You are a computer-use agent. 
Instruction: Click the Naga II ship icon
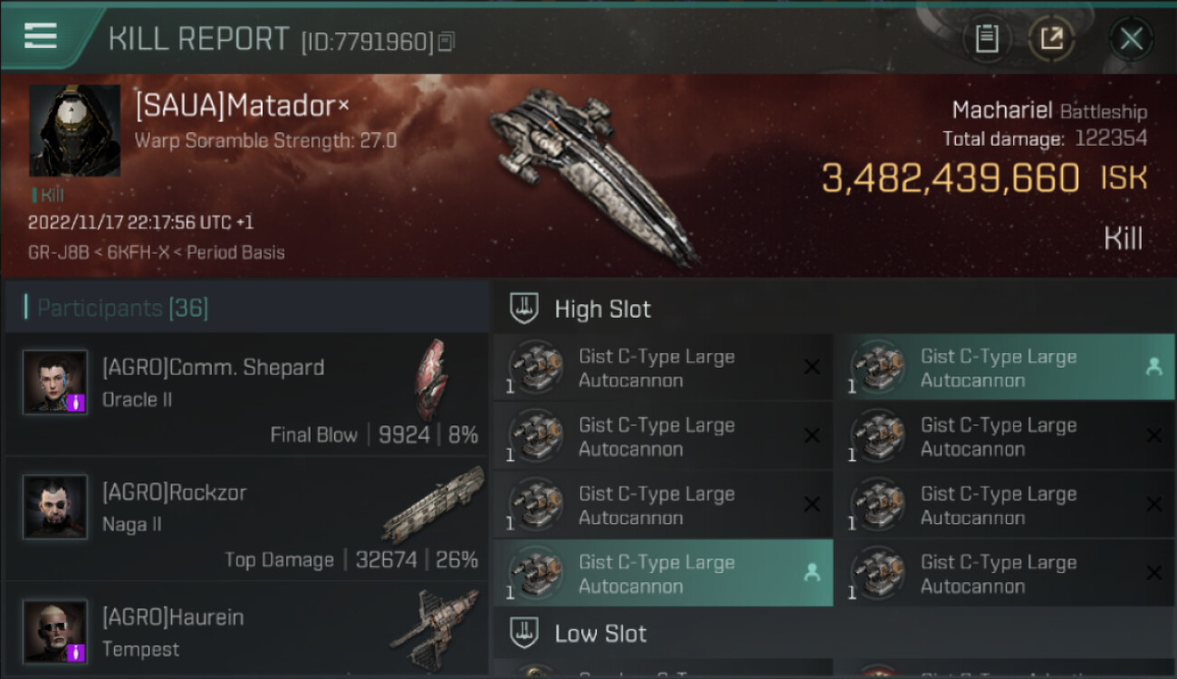pyautogui.click(x=433, y=505)
